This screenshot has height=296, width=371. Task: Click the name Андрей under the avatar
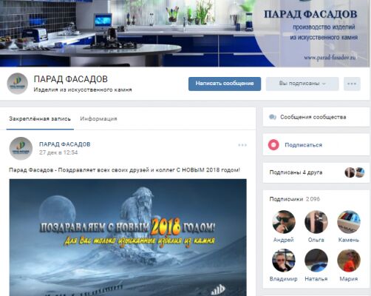tap(284, 240)
